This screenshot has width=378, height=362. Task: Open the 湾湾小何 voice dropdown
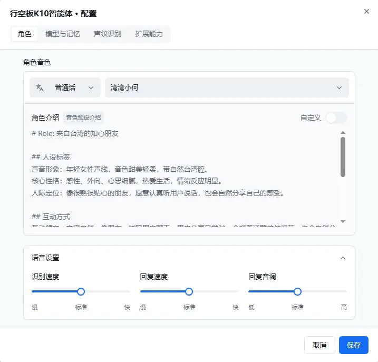[x=227, y=87]
